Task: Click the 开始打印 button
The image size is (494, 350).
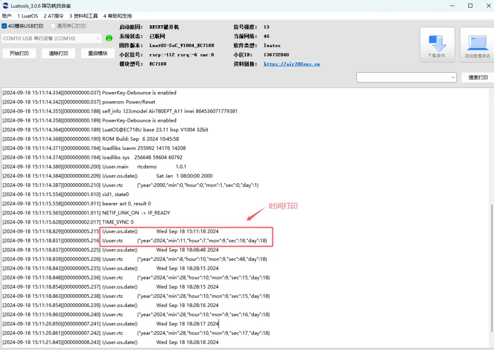Action: pos(19,53)
